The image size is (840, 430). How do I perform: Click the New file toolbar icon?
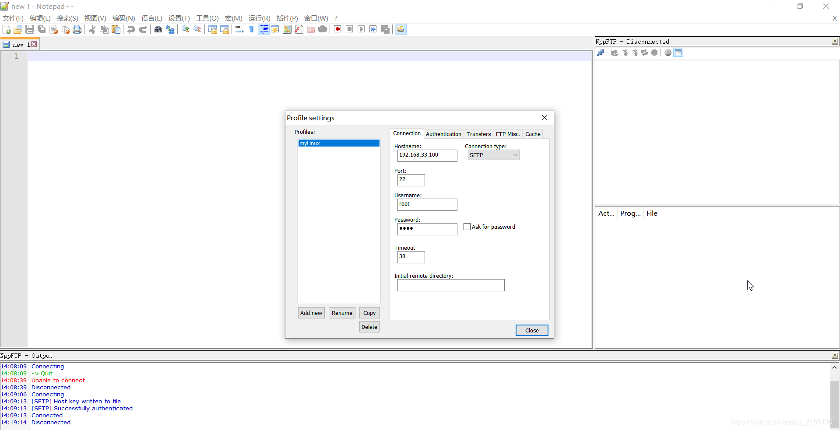7,29
